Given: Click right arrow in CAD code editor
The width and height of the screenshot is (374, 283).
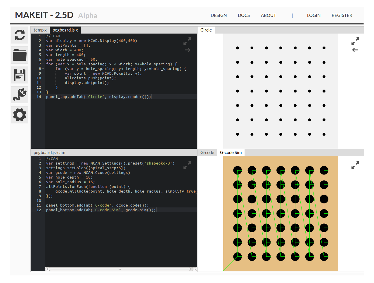Looking at the screenshot, I should [187, 50].
